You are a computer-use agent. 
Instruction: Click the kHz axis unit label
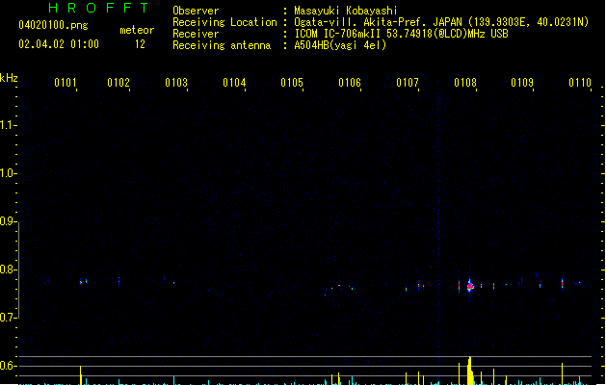9,78
